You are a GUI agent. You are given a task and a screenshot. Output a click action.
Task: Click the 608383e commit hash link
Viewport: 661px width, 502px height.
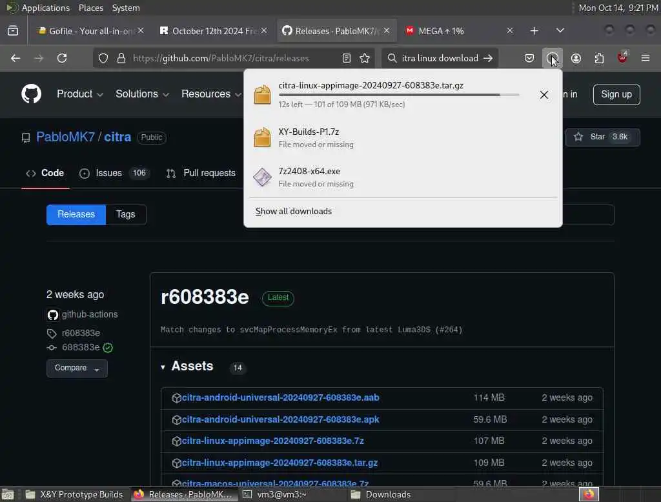81,348
